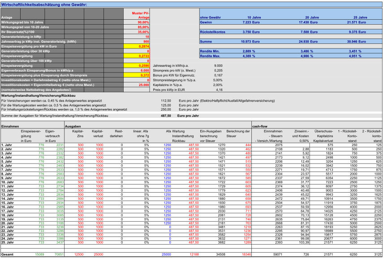Select the Einnahmen section header
The image size is (384, 258).
[x=10, y=126]
